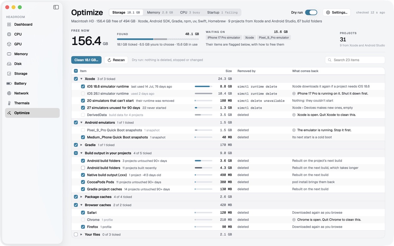Click the Optimize wand icon in sidebar
This screenshot has width=394, height=246.
(9, 113)
